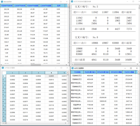Click the 节点类型 column header

[77, 72]
